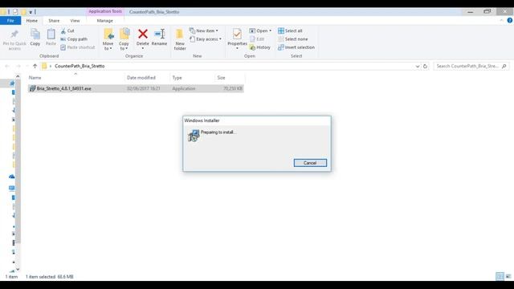Viewport: 514px width, 289px height.
Task: Click the Up one level arrow
Action: point(35,66)
